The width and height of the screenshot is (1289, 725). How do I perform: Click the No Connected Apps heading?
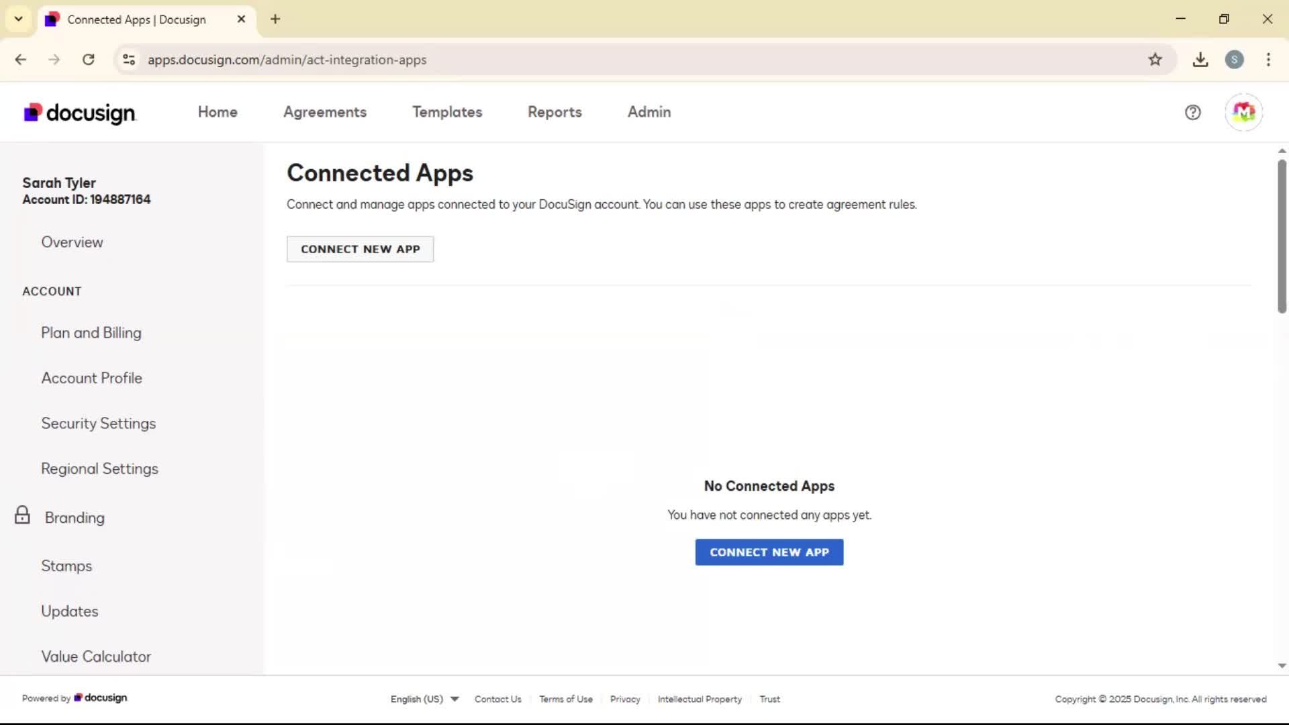tap(769, 486)
